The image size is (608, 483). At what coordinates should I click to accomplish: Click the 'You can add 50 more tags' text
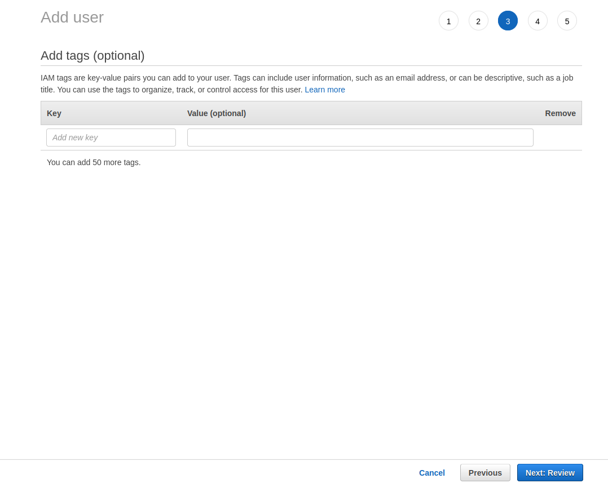coord(94,163)
